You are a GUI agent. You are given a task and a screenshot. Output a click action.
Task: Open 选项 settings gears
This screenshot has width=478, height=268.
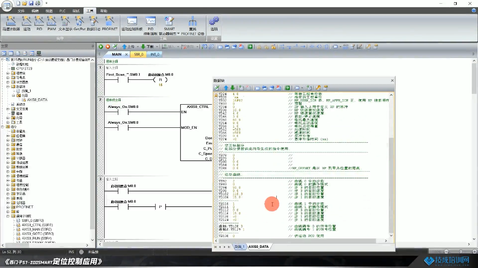tap(214, 24)
